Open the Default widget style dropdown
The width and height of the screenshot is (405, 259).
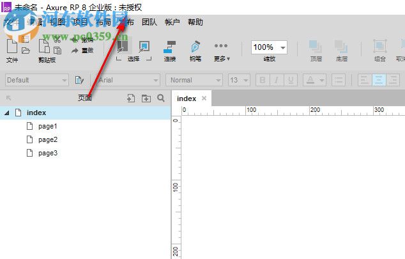(x=37, y=80)
